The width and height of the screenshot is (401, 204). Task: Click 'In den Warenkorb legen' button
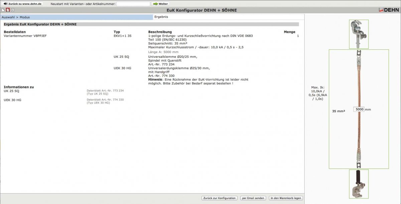286,198
